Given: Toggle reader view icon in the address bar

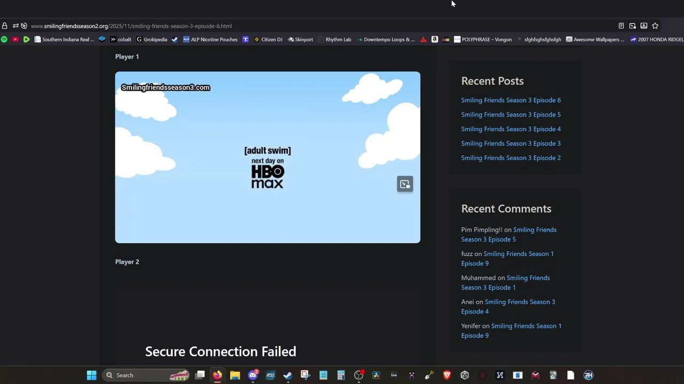Looking at the screenshot, I should 621,26.
